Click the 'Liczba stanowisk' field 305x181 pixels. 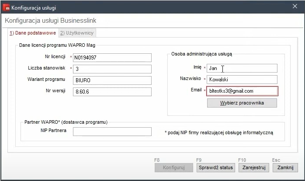pos(112,69)
